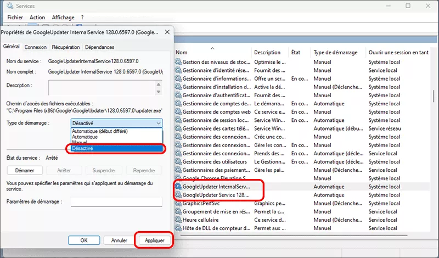This screenshot has width=439, height=258.
Task: Click gear icon of GoogleUpdater InternalService row
Action: tap(178, 187)
